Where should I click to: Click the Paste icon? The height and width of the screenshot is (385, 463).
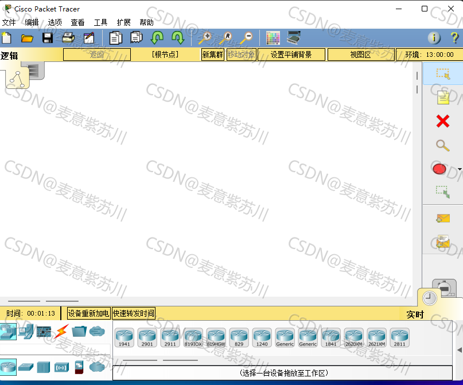coord(137,38)
